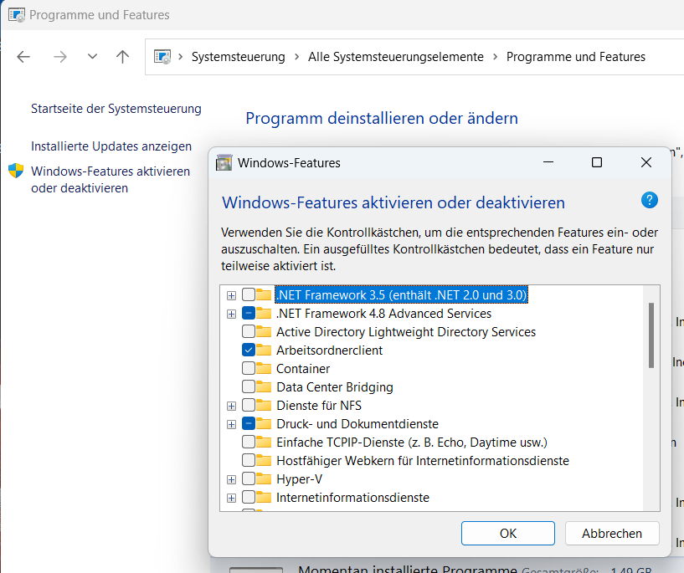Click the Abbrechen button
The image size is (684, 573).
click(x=612, y=534)
